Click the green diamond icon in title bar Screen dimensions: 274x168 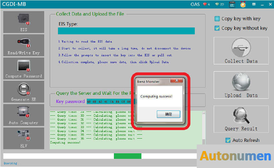(x=217, y=4)
